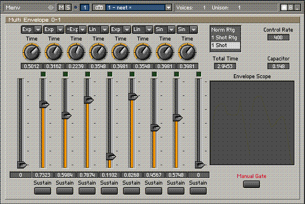Switch to panel view A in header
The height and width of the screenshot is (204, 305).
pos(284,8)
